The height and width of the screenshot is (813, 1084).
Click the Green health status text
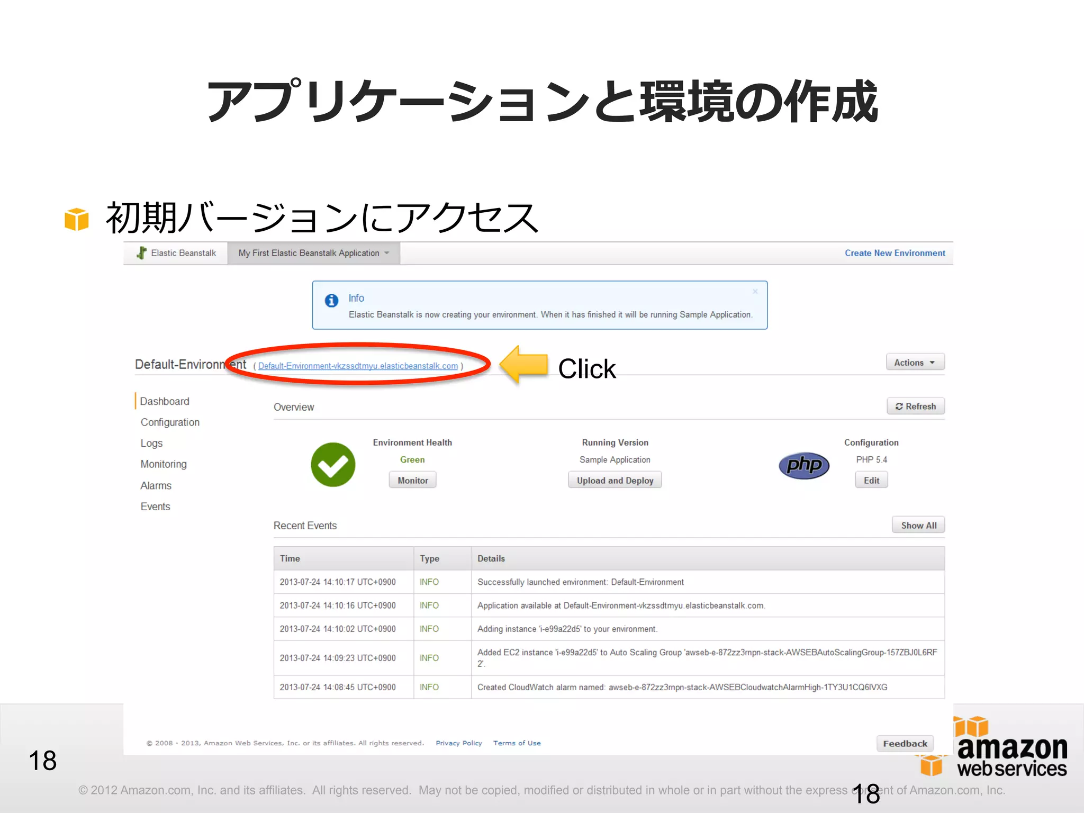[x=412, y=459]
